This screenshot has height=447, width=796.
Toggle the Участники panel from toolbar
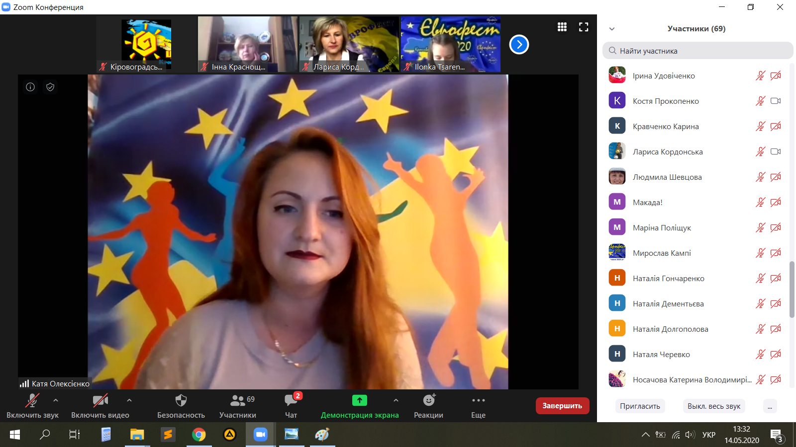click(x=238, y=406)
